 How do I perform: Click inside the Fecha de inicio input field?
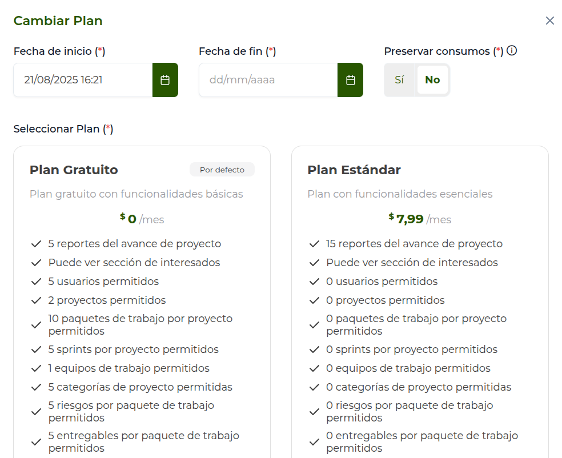coord(80,80)
